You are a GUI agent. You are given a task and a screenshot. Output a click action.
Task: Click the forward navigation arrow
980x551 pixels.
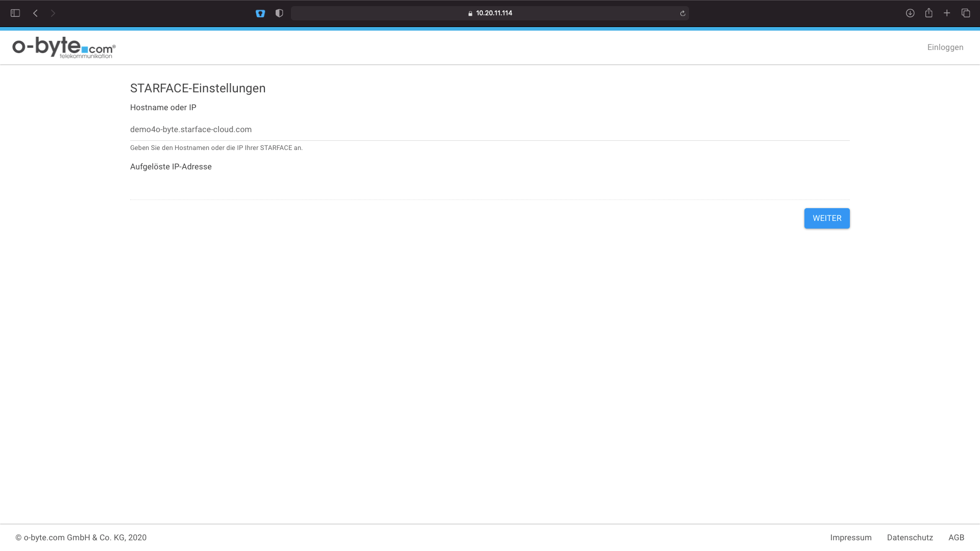coord(53,13)
